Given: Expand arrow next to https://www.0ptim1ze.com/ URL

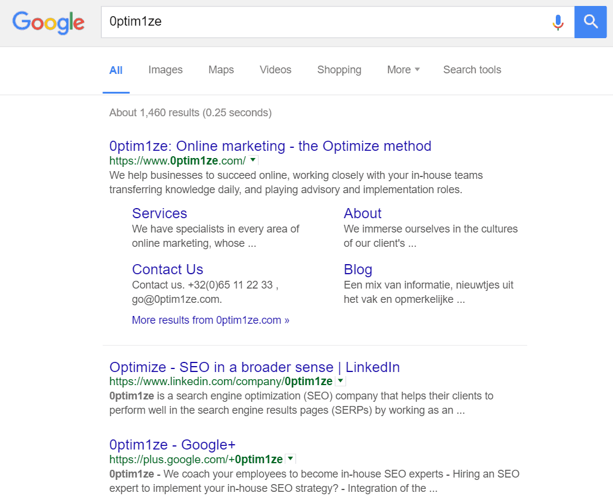Looking at the screenshot, I should pos(253,160).
